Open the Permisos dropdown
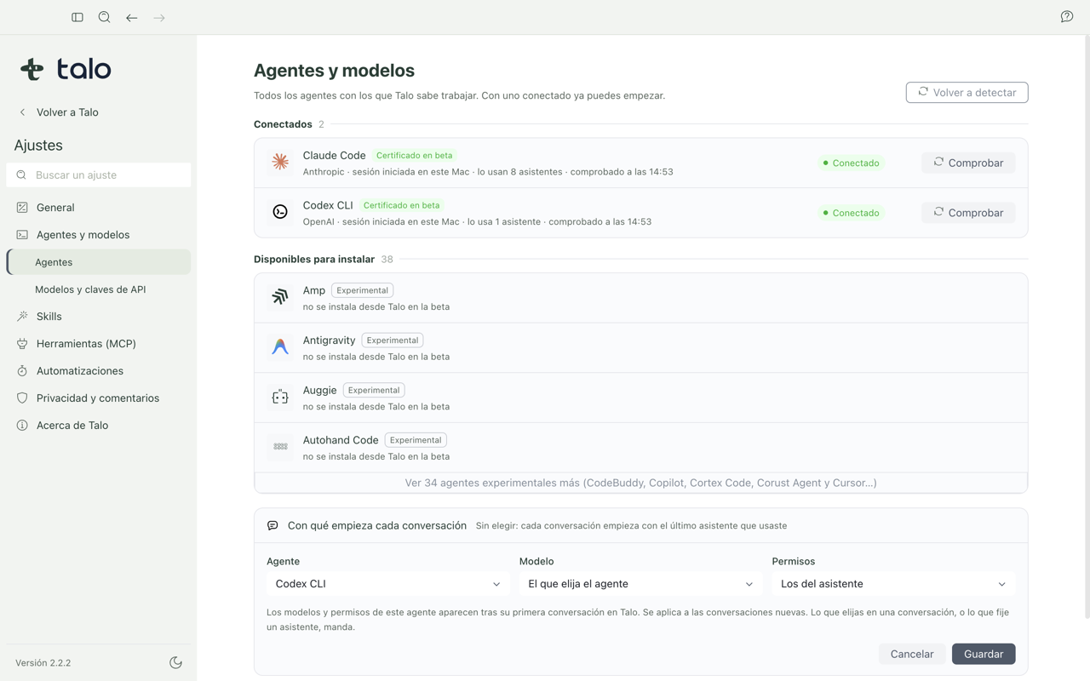This screenshot has height=681, width=1090. (x=893, y=584)
